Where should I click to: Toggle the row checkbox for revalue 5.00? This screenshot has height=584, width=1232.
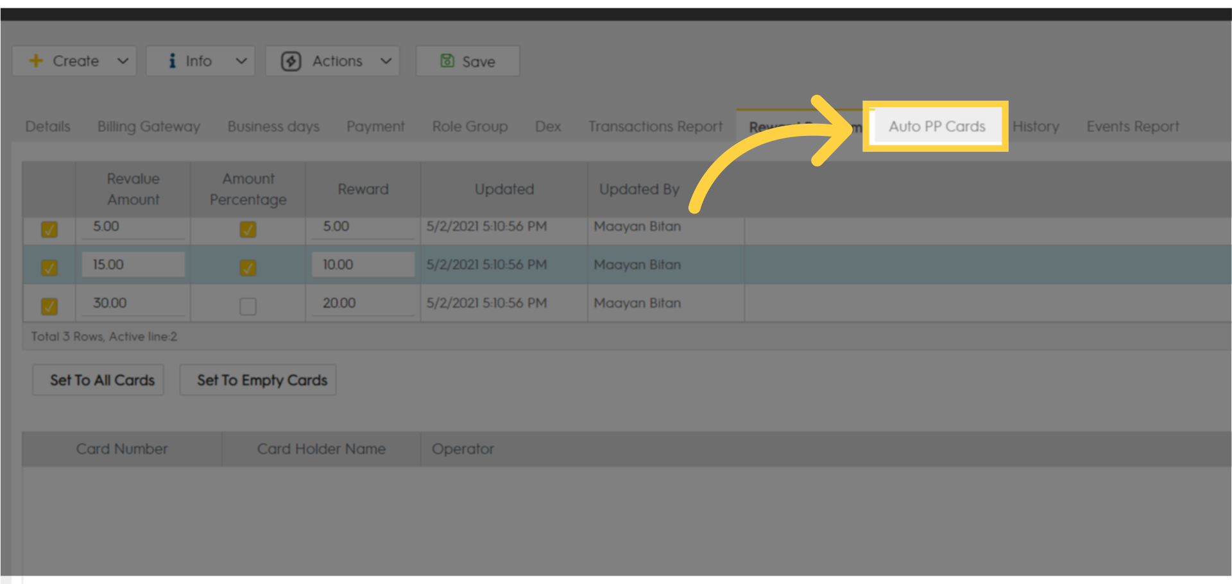click(x=49, y=229)
